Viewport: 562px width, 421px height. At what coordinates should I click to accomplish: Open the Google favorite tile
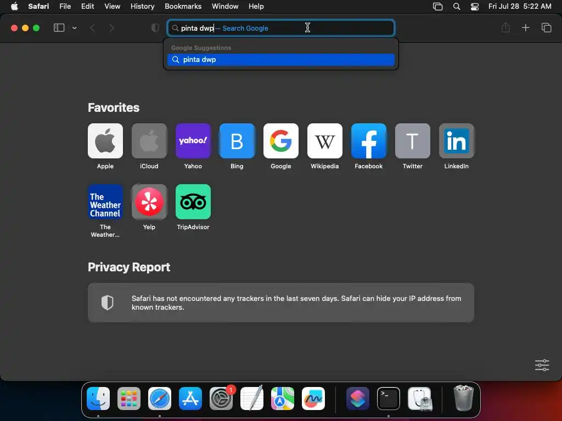pos(280,141)
